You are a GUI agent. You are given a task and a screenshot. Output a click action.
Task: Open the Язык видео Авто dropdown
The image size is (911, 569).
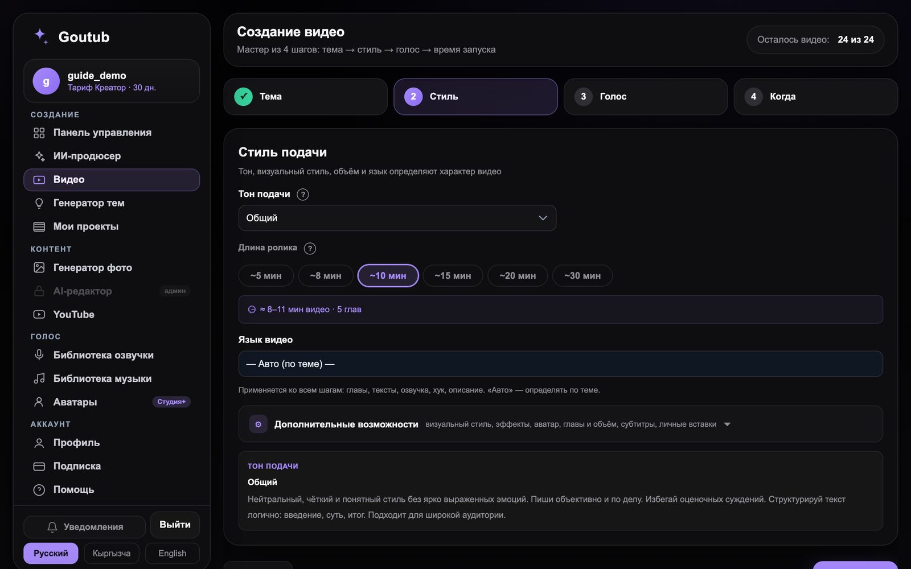[x=560, y=364]
